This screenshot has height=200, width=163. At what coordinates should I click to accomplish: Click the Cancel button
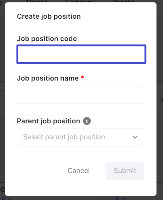(x=78, y=171)
